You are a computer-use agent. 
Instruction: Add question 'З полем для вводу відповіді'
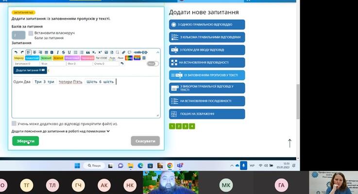[x=207, y=50]
